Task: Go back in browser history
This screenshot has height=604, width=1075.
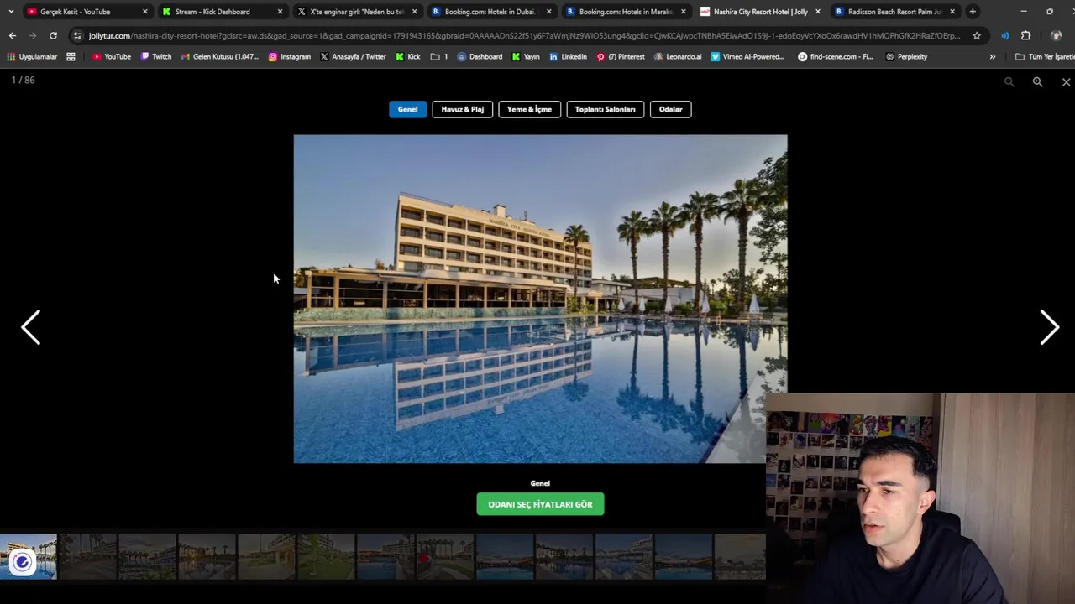Action: point(12,35)
